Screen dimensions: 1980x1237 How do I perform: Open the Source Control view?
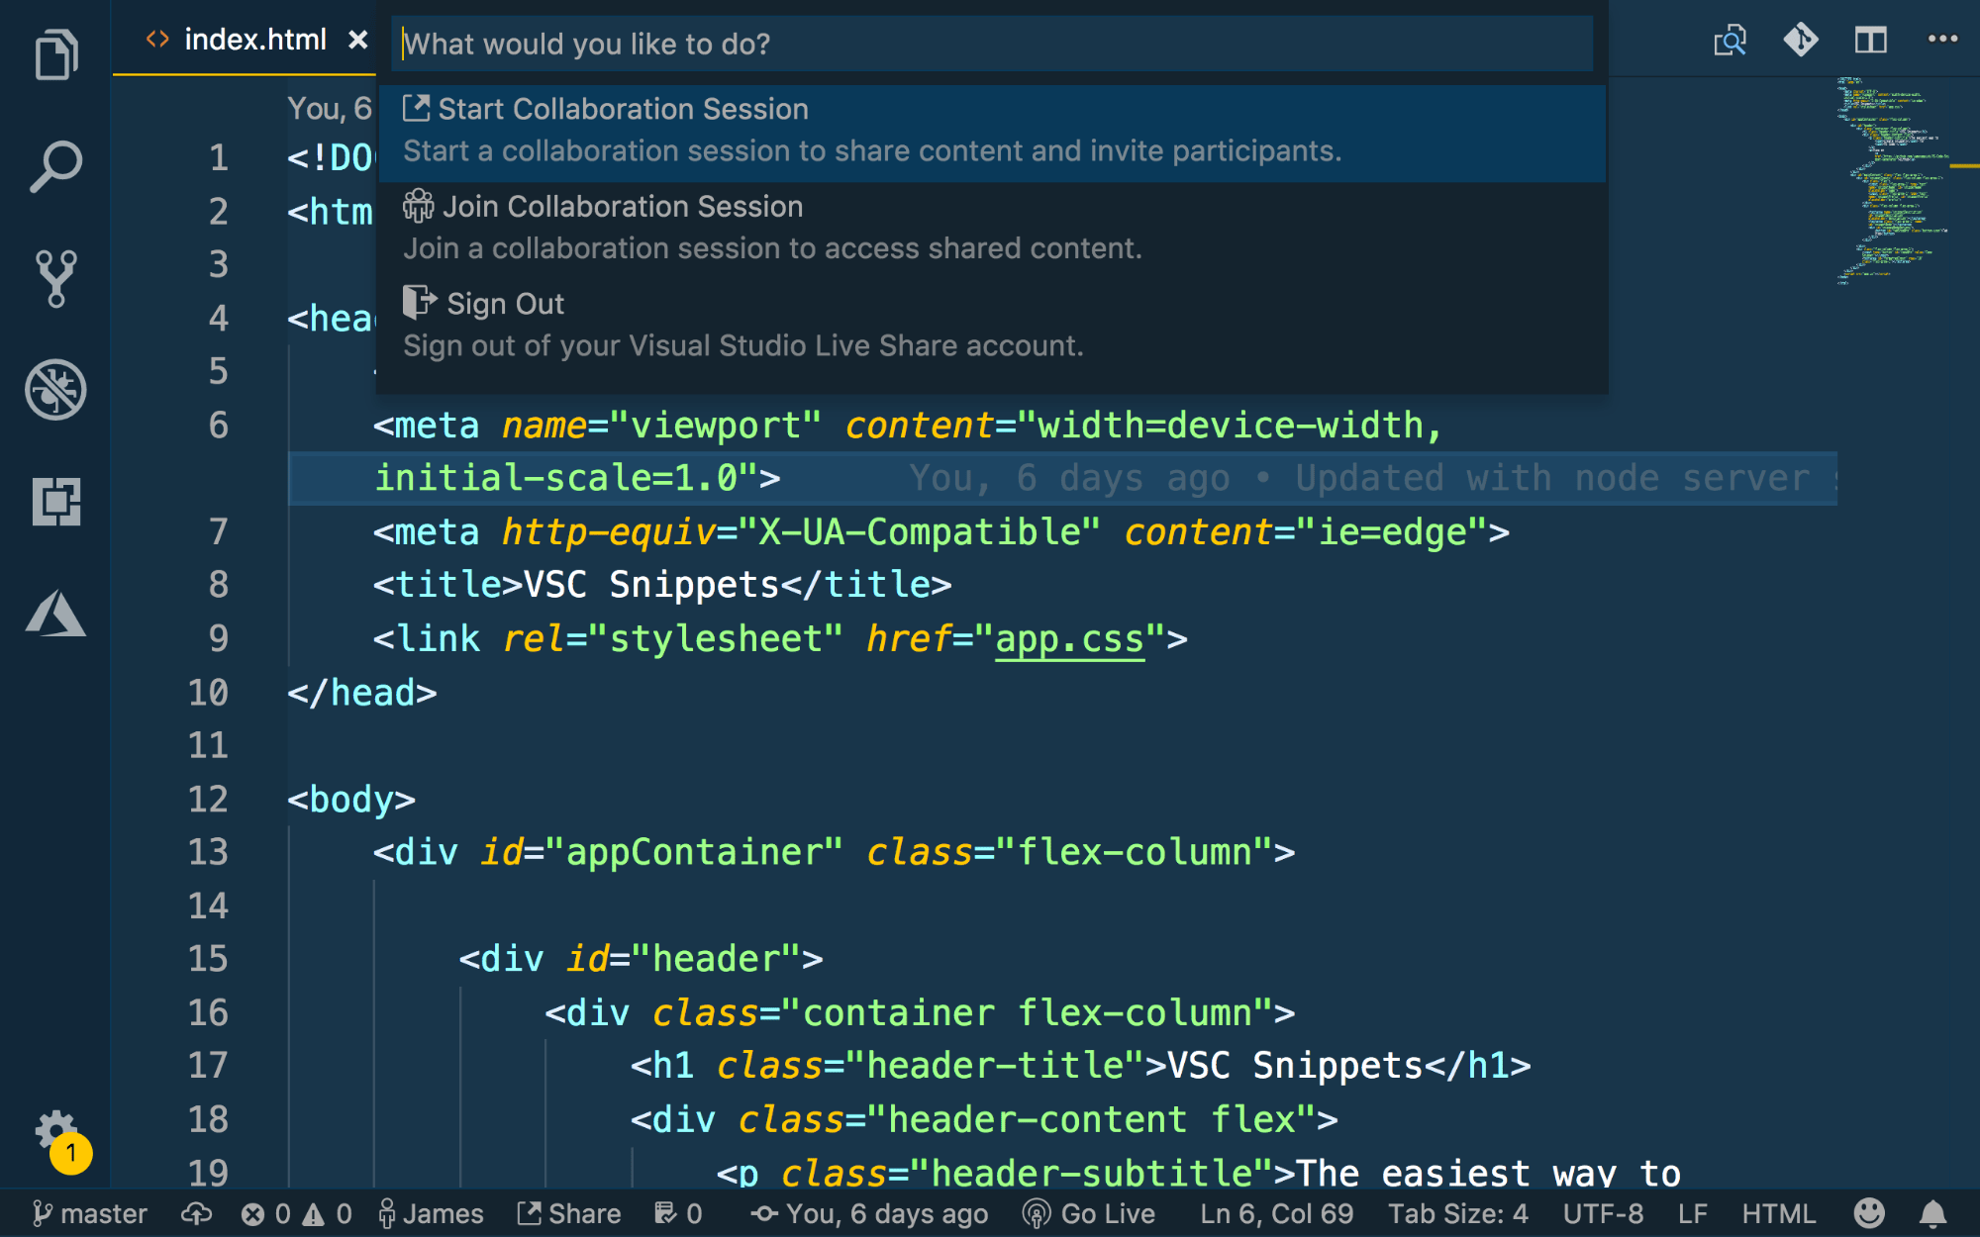pos(55,278)
